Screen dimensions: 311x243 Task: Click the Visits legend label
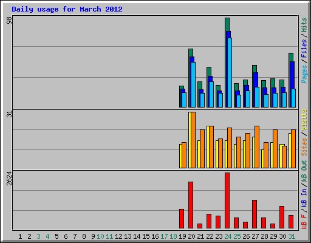coord(304,120)
